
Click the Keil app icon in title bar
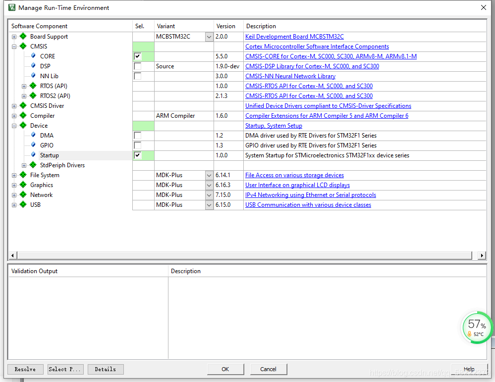click(x=12, y=7)
